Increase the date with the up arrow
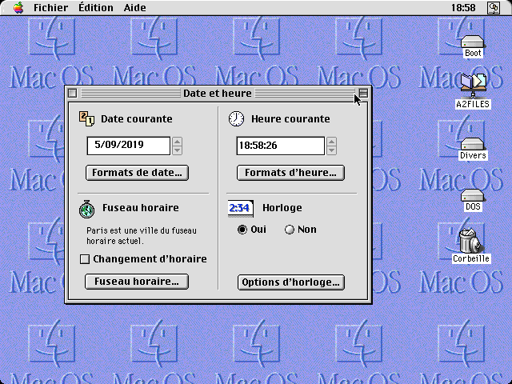The width and height of the screenshot is (512, 384). point(177,142)
